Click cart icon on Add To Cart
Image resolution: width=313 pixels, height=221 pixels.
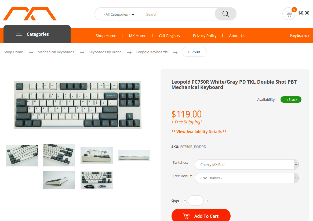click(x=187, y=216)
